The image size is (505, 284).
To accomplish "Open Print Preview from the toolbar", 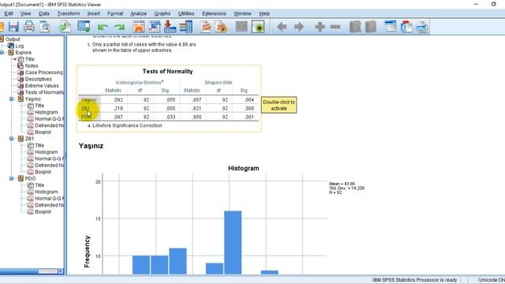I will (x=45, y=27).
